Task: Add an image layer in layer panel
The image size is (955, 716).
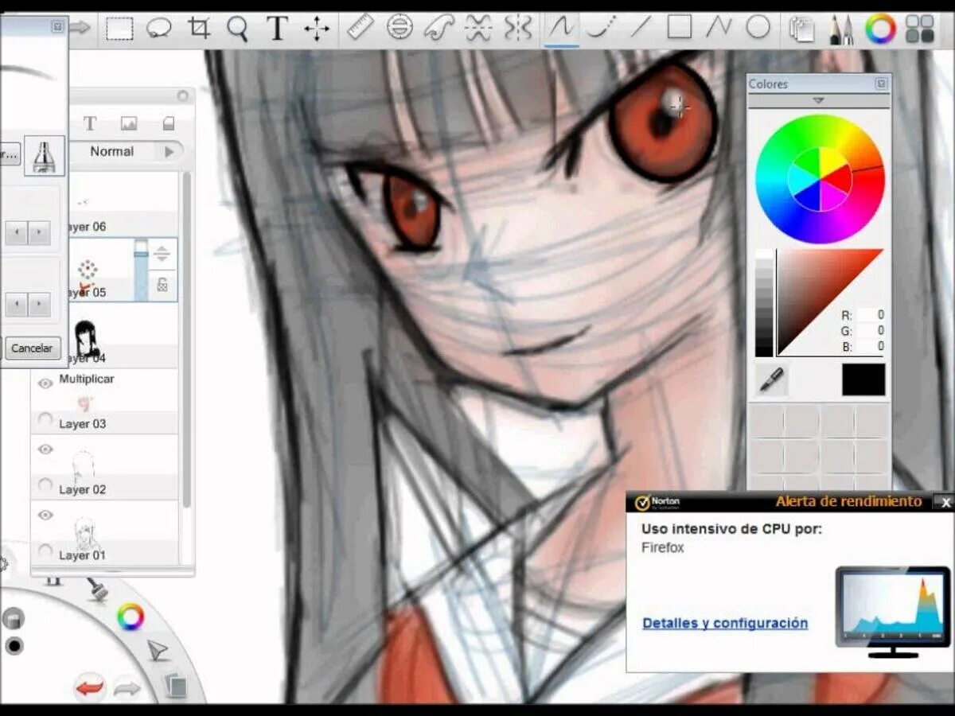Action: pyautogui.click(x=129, y=123)
